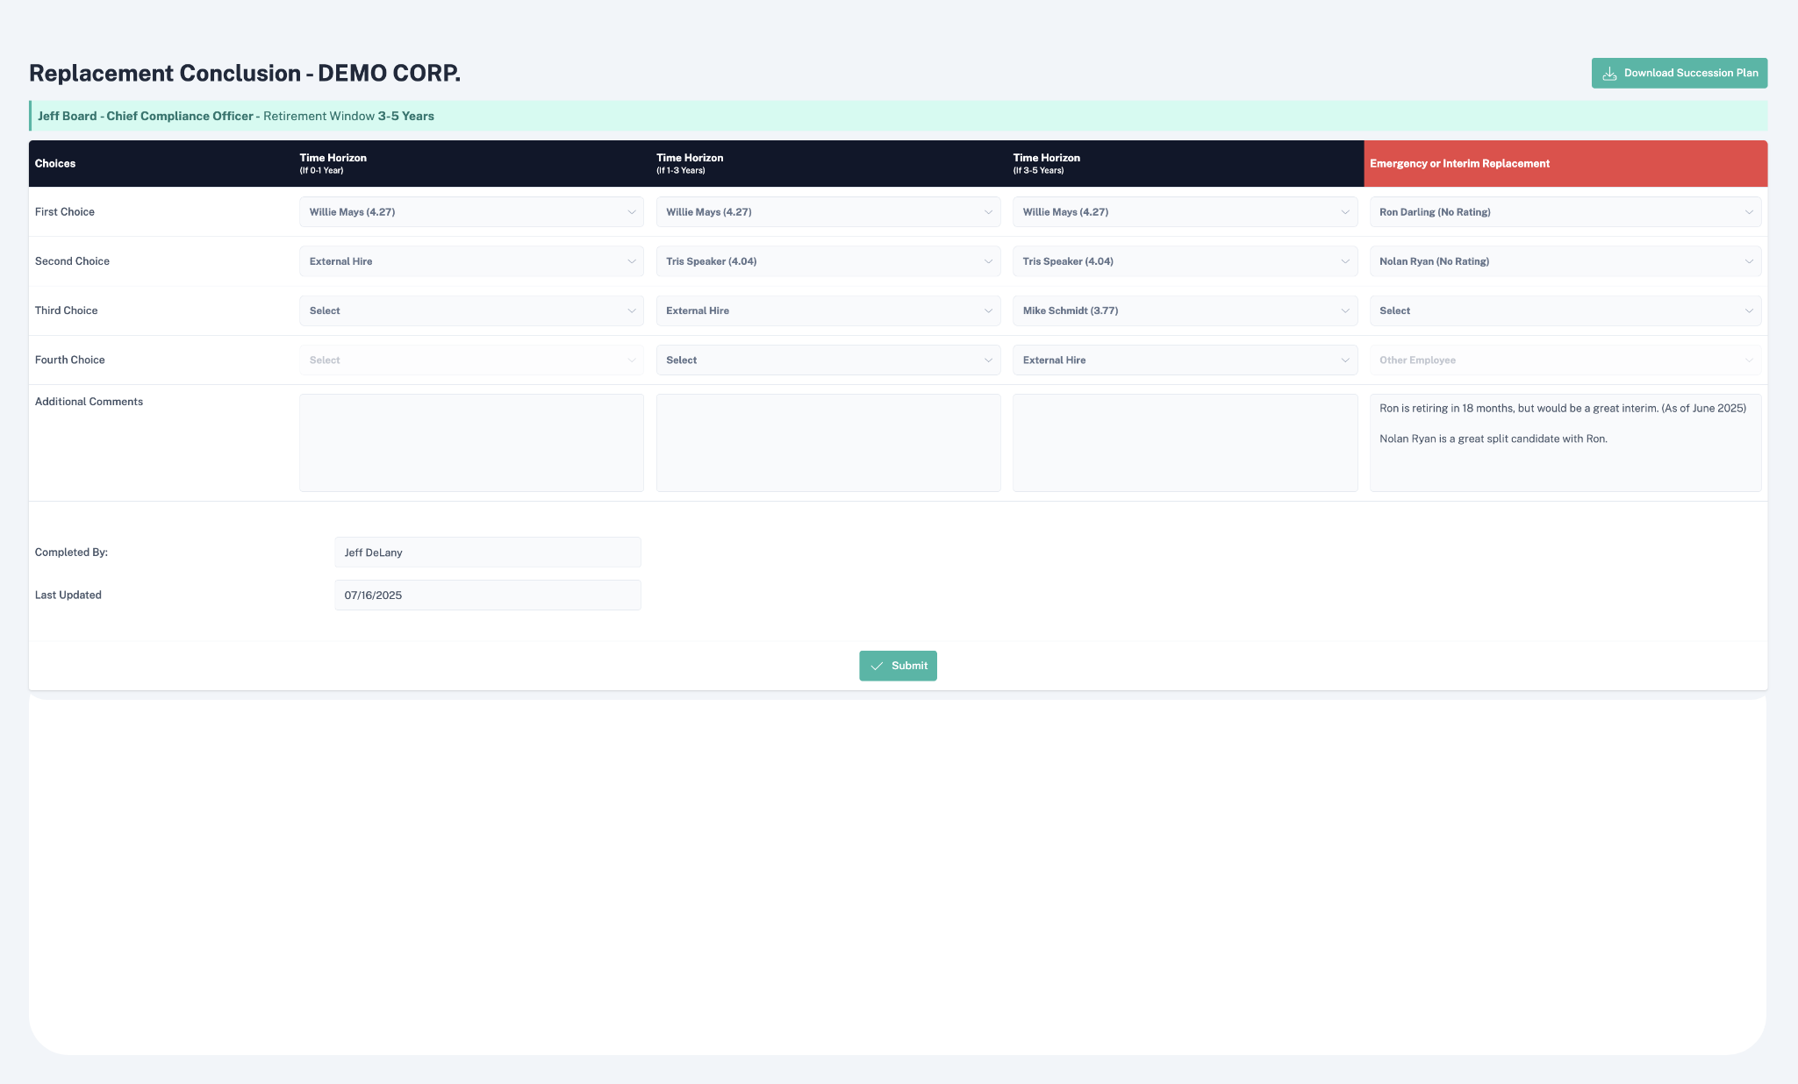Image resolution: width=1798 pixels, height=1084 pixels.
Task: Open the Third Choice Select dropdown under 0-1 Year
Action: coord(471,310)
